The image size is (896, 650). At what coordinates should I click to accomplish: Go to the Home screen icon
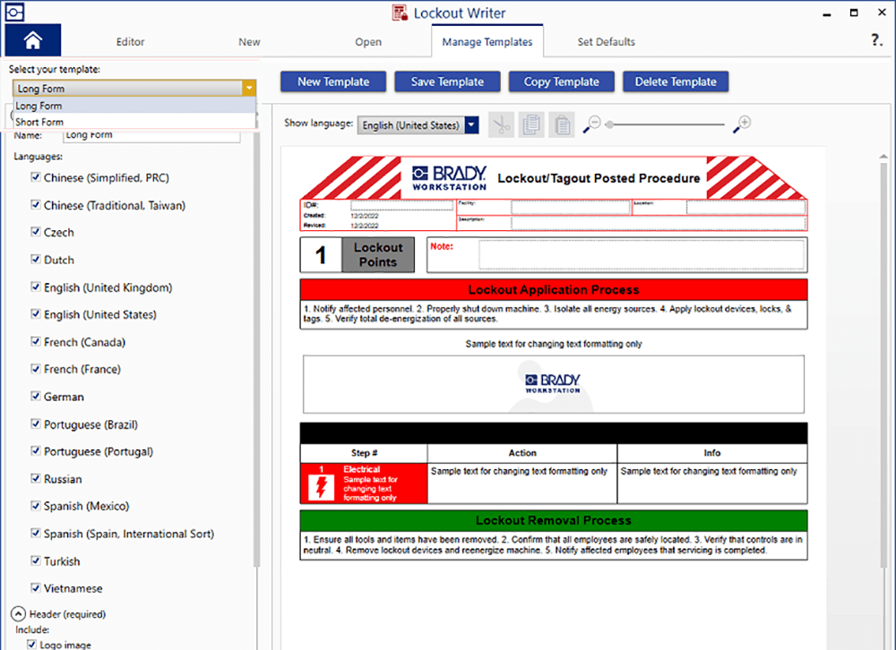pos(32,40)
